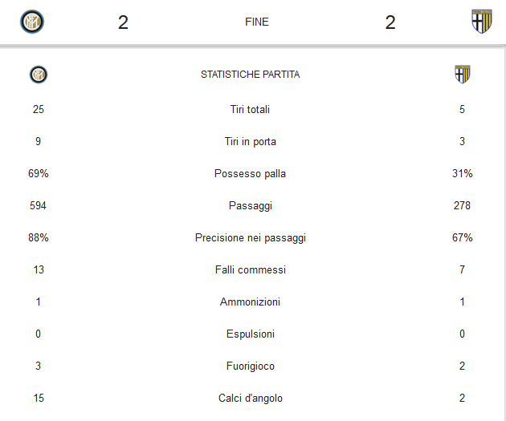
Task: Click the FINE match status label
Action: 257,22
